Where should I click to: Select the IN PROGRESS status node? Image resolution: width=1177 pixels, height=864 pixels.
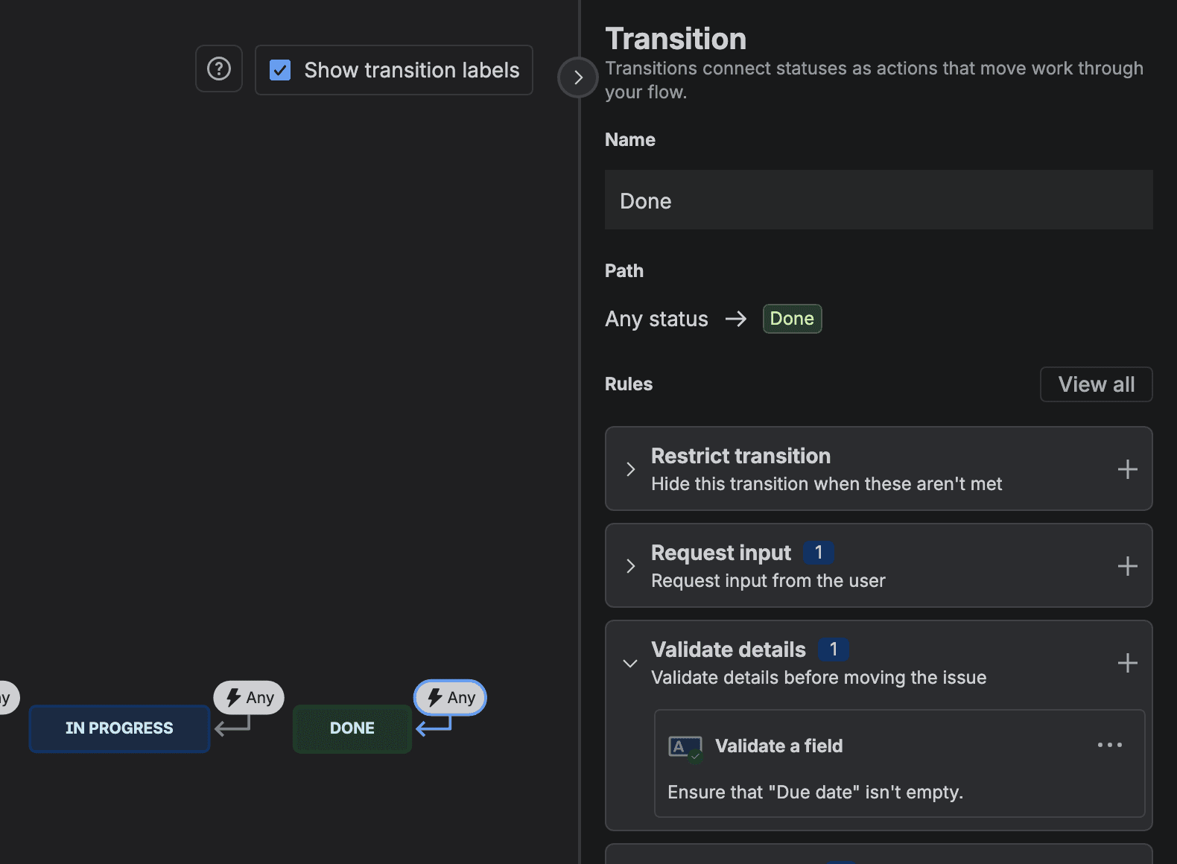click(119, 728)
